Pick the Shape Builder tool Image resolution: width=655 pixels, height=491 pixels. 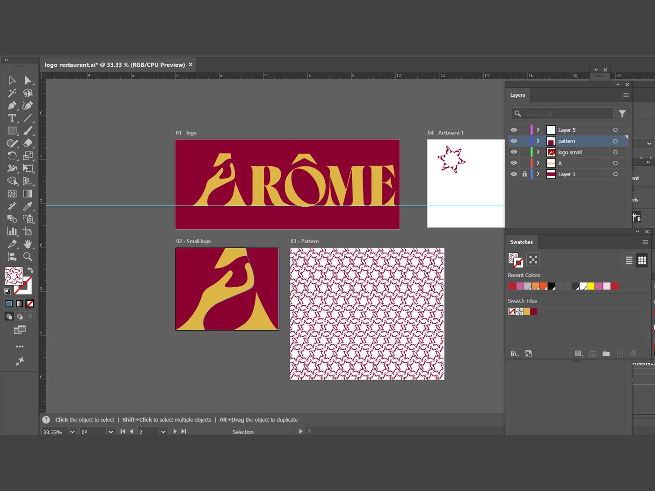(x=12, y=181)
